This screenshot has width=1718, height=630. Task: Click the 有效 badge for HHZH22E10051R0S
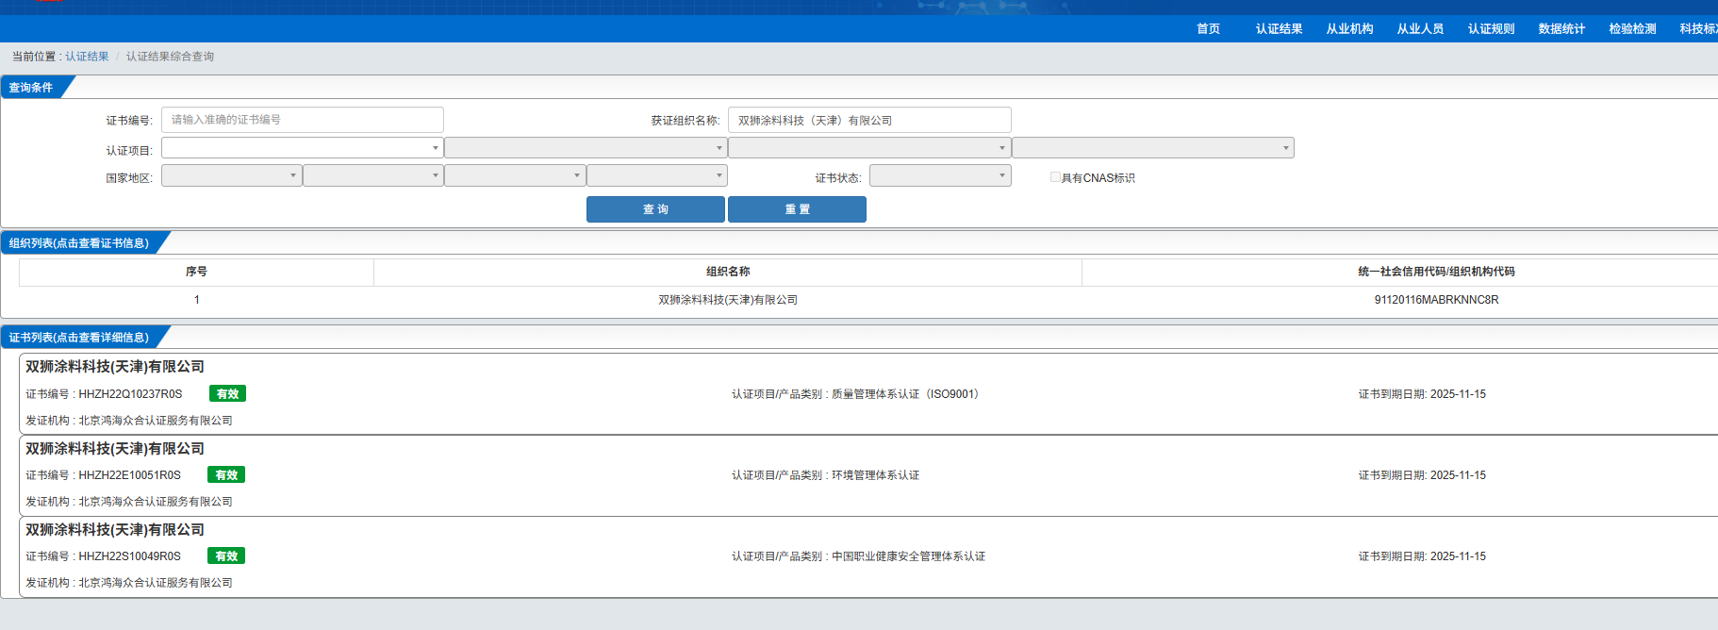click(x=226, y=475)
